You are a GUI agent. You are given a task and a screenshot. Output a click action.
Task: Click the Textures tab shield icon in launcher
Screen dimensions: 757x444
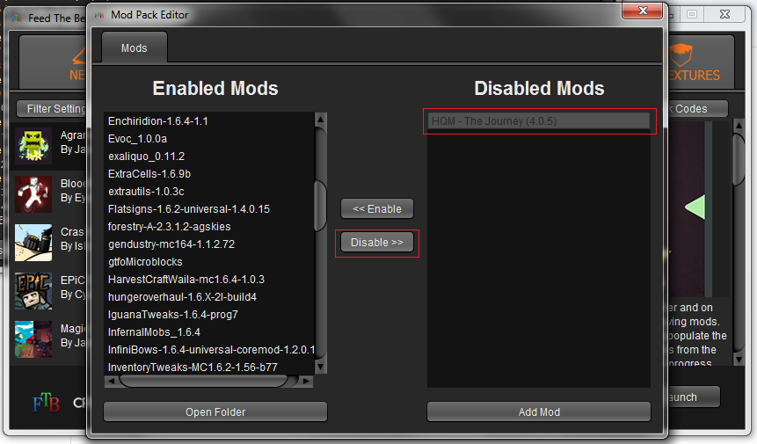tap(681, 55)
